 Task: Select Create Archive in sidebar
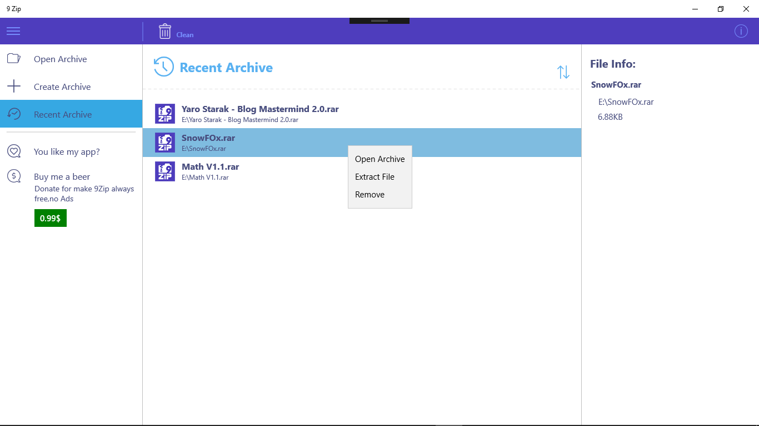(x=71, y=86)
